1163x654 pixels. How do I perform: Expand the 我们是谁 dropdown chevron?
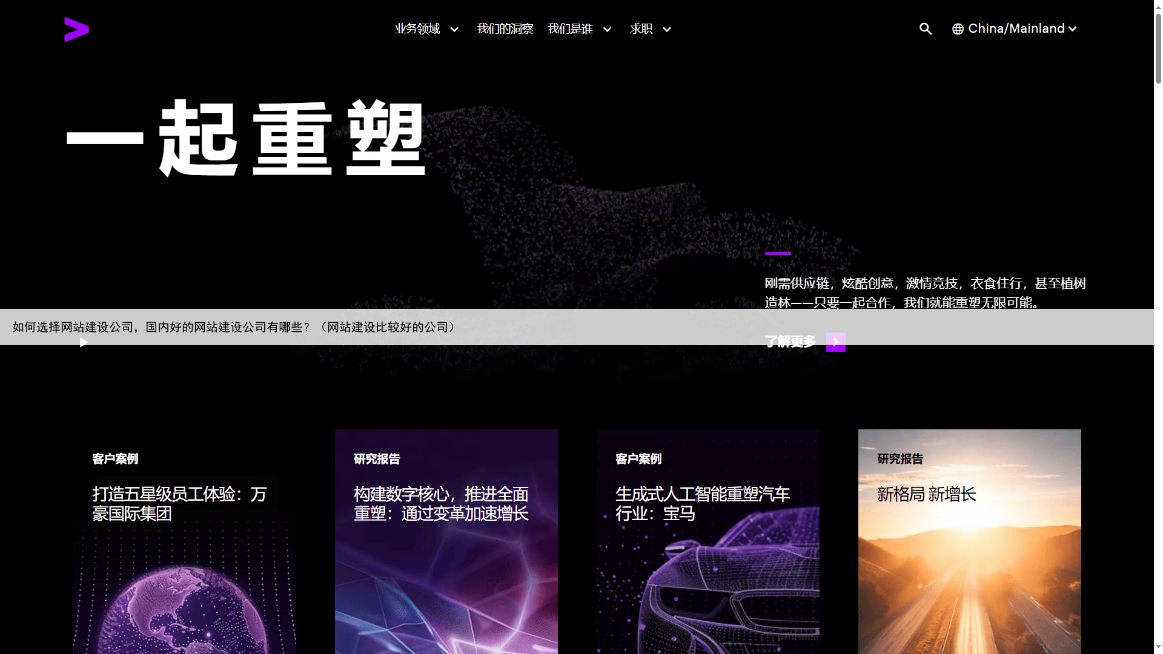click(607, 29)
